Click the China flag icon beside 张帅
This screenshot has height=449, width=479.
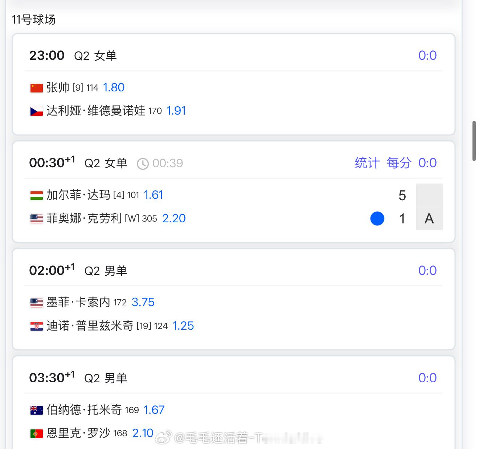[x=36, y=88]
